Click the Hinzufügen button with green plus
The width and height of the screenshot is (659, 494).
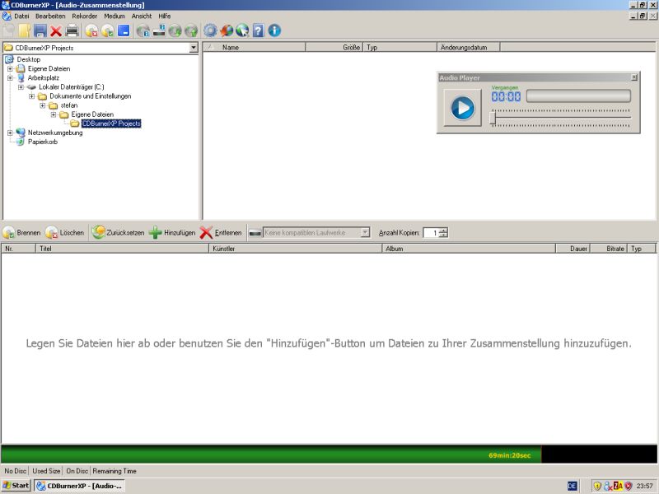(x=172, y=233)
